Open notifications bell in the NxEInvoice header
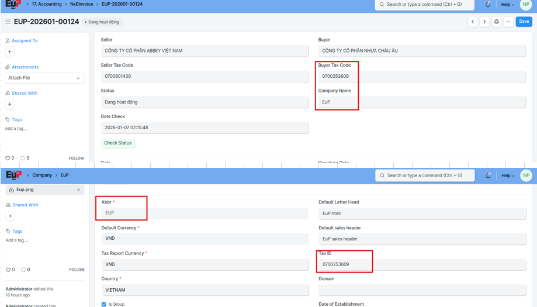 [488, 5]
